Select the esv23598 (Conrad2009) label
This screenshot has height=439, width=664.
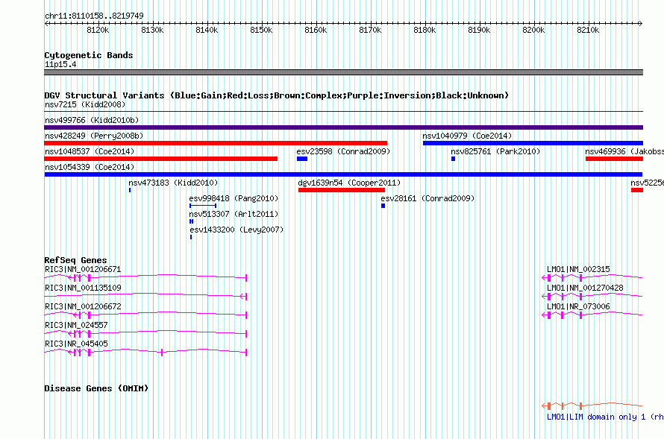[343, 151]
